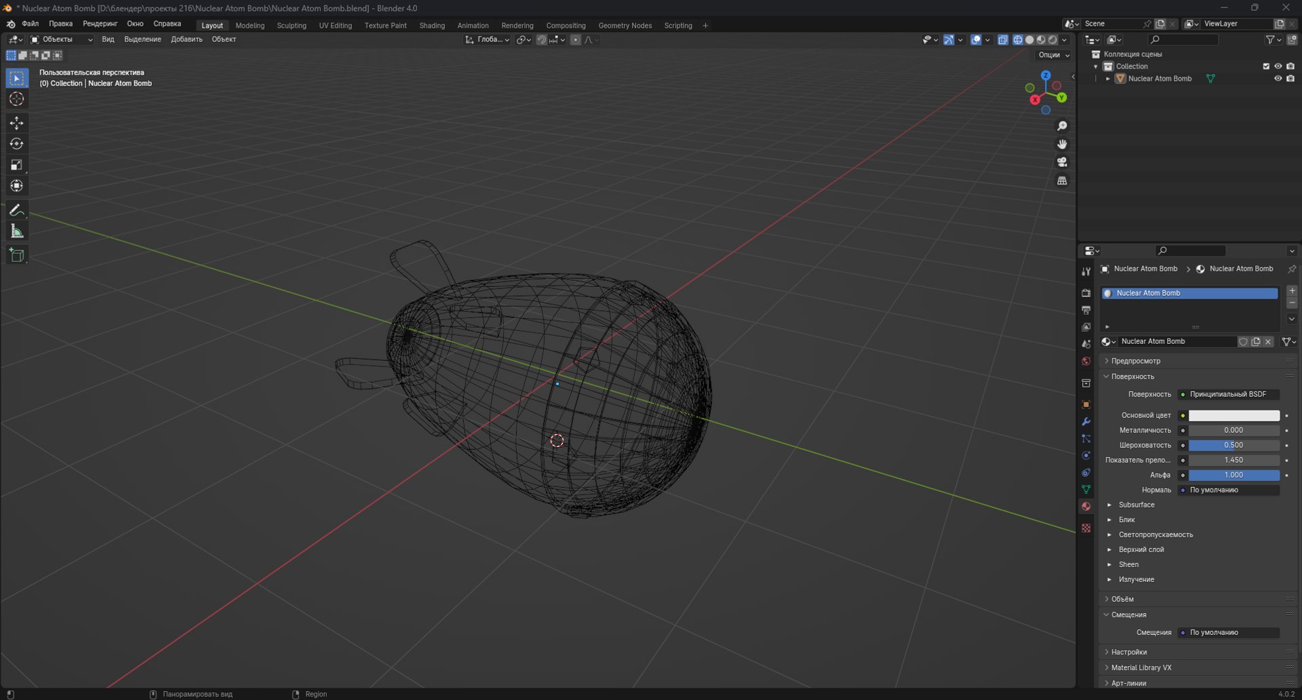Open the Physics properties tab
The image size is (1302, 700).
point(1086,455)
